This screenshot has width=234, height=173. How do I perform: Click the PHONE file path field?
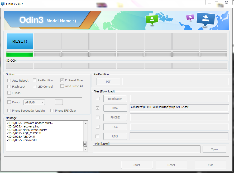click(x=179, y=117)
